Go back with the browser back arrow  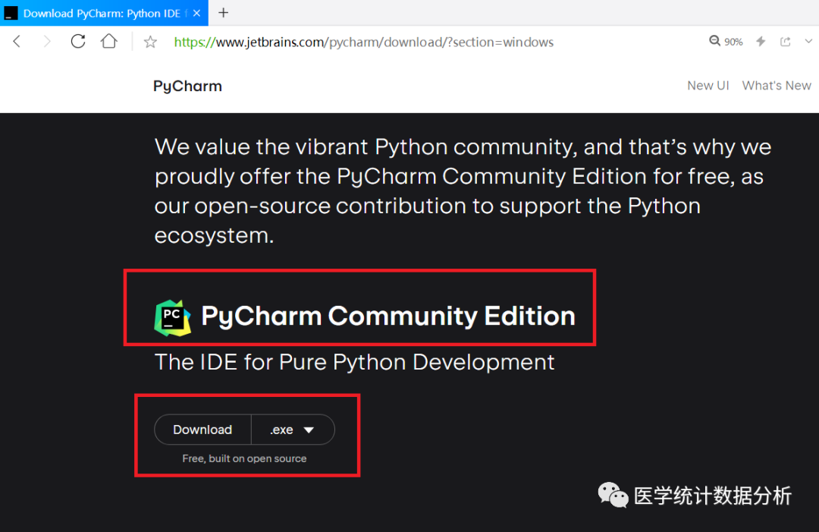17,42
